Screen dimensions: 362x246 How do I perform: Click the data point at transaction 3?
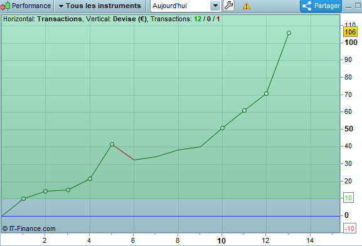pyautogui.click(x=68, y=190)
